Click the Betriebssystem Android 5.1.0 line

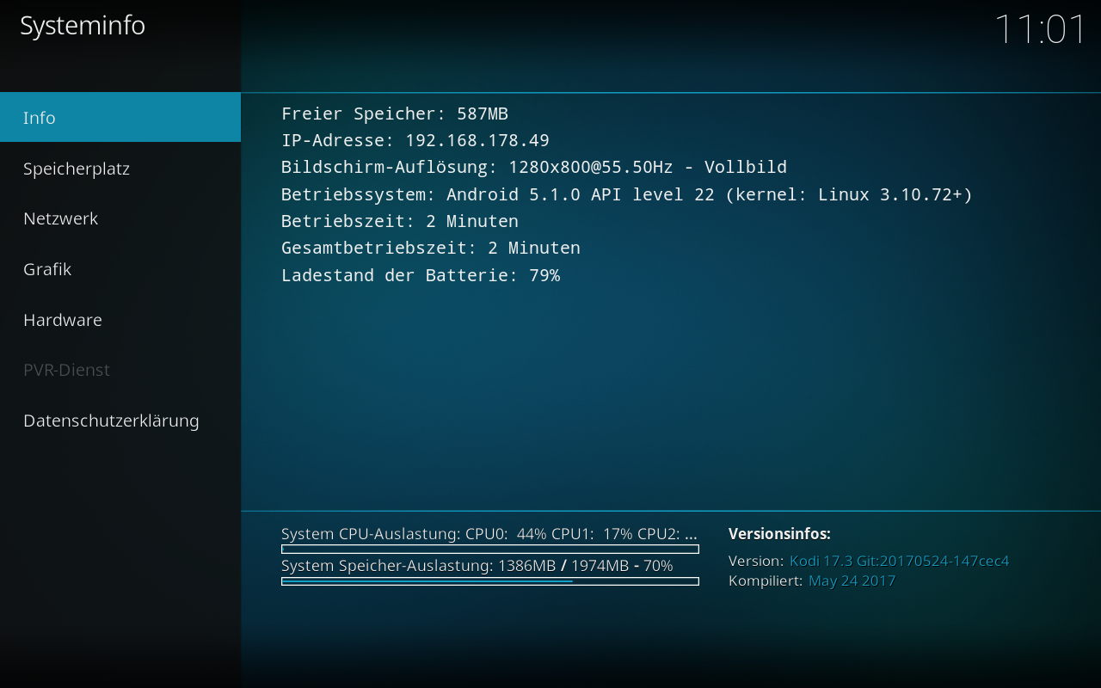tap(627, 194)
